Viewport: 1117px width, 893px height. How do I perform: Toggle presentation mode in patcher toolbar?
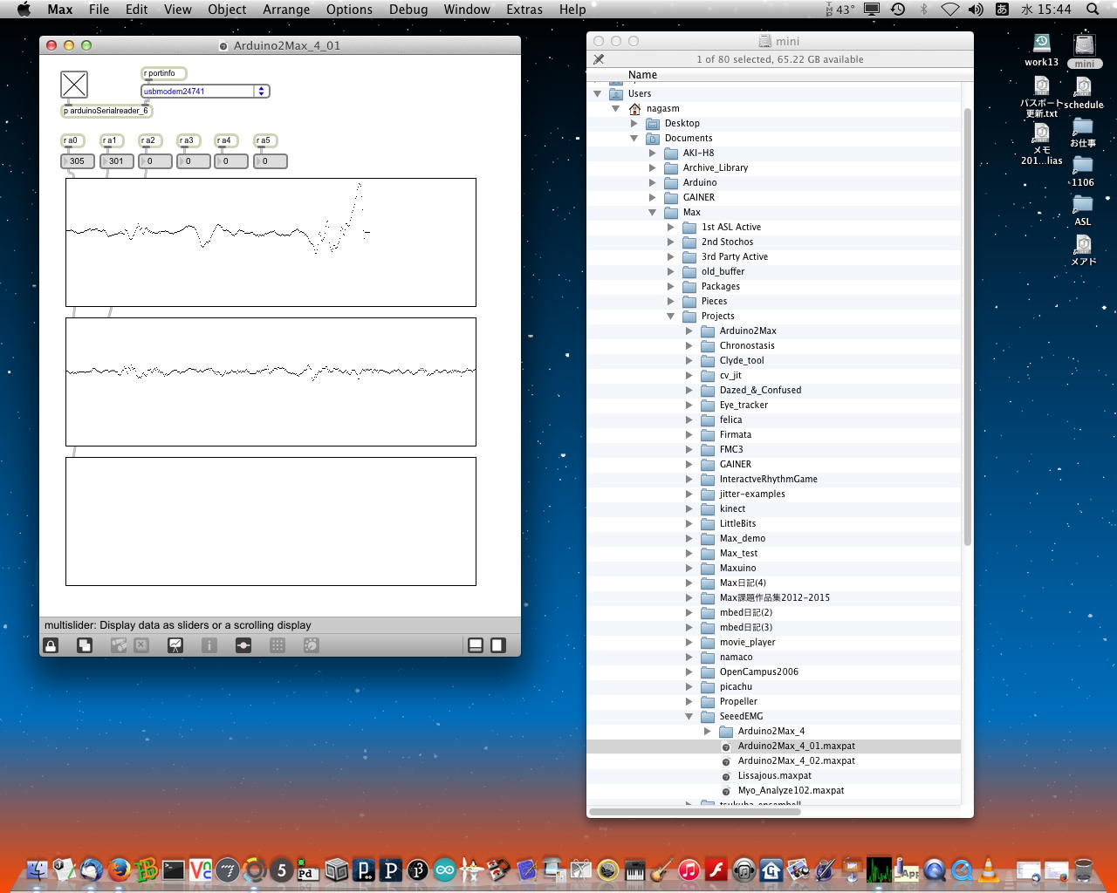[175, 645]
